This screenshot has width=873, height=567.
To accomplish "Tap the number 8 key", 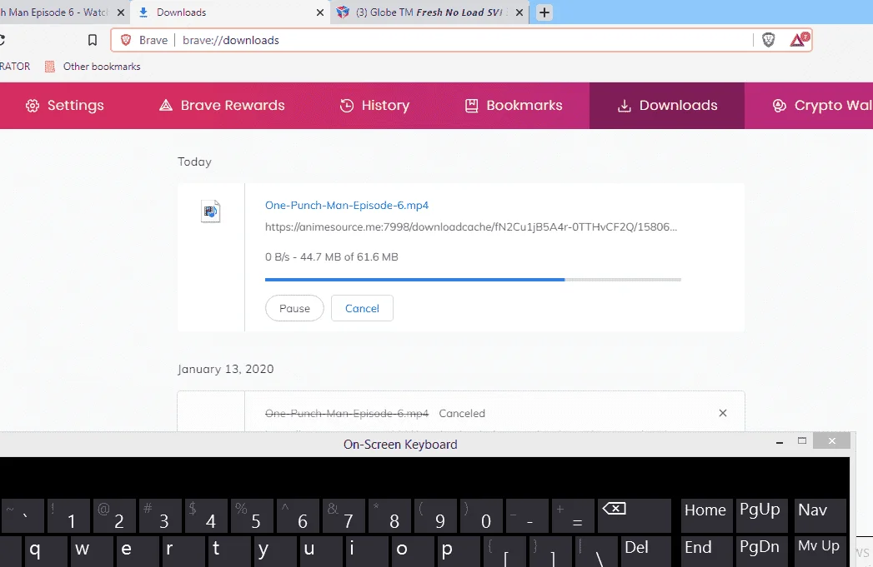I will click(x=389, y=516).
